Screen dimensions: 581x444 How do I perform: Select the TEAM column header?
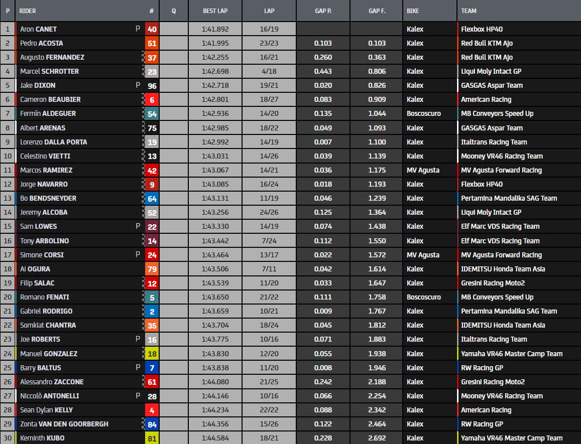pyautogui.click(x=469, y=11)
